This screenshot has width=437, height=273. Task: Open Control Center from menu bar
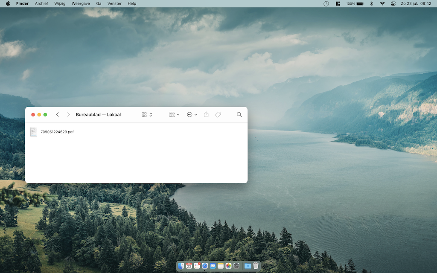click(x=393, y=3)
